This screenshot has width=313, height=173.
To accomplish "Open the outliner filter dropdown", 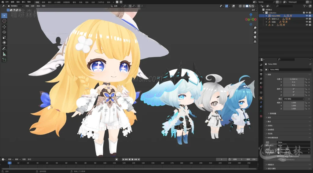I will click(x=305, y=6).
